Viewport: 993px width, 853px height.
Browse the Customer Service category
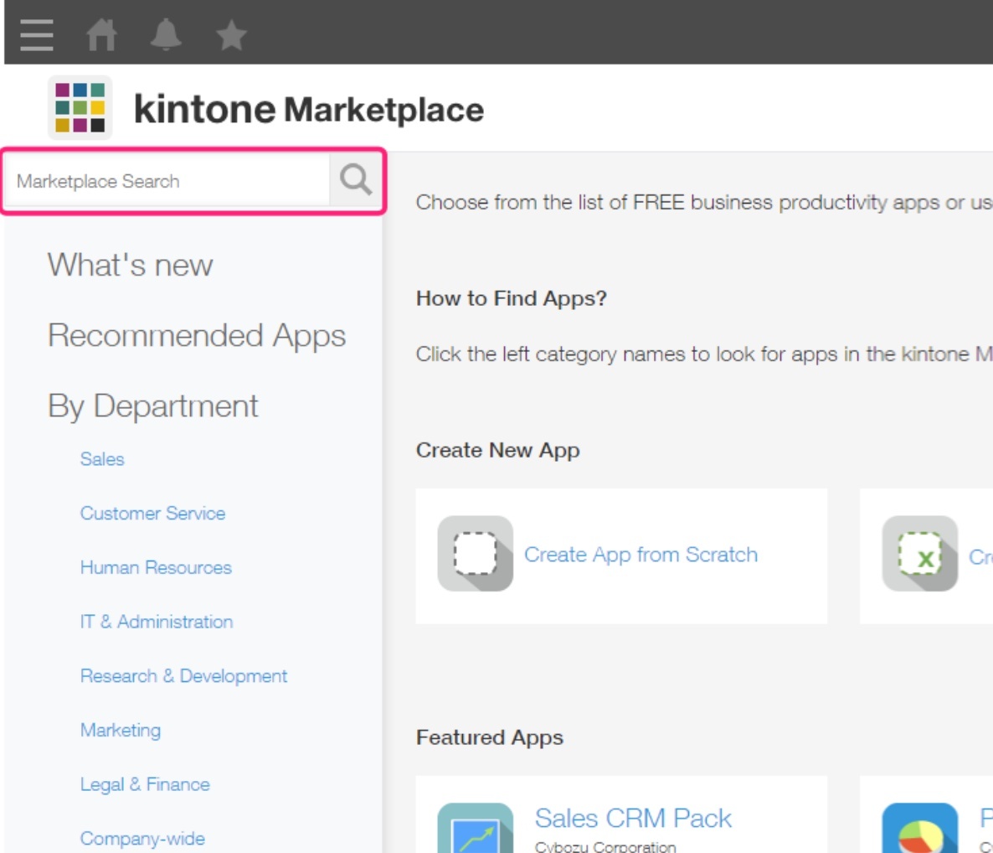[152, 514]
